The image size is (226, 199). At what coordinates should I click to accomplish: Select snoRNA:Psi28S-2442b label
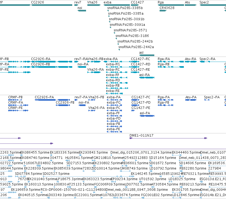135,41
